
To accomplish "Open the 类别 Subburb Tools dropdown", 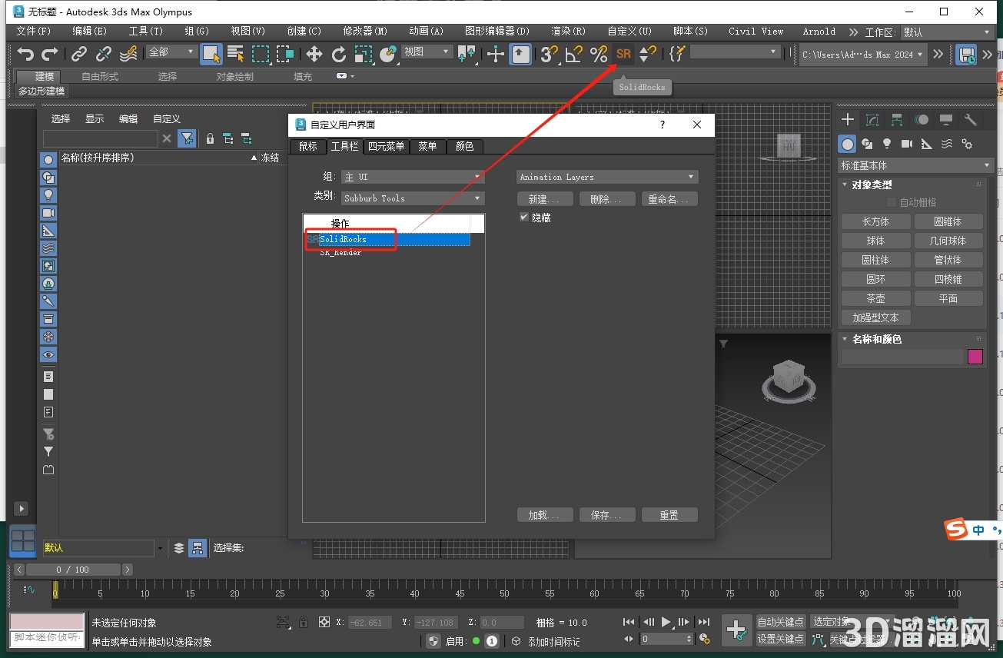I will pos(413,198).
